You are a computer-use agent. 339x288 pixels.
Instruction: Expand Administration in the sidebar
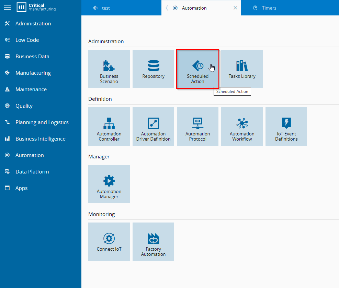[x=33, y=24]
